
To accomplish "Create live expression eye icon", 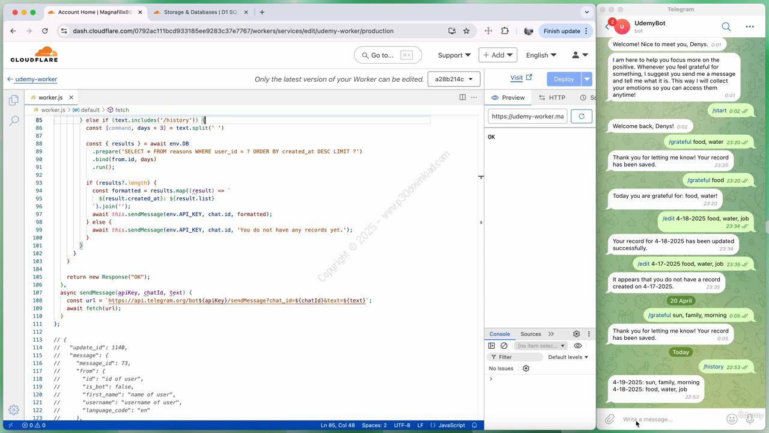I will click(578, 346).
